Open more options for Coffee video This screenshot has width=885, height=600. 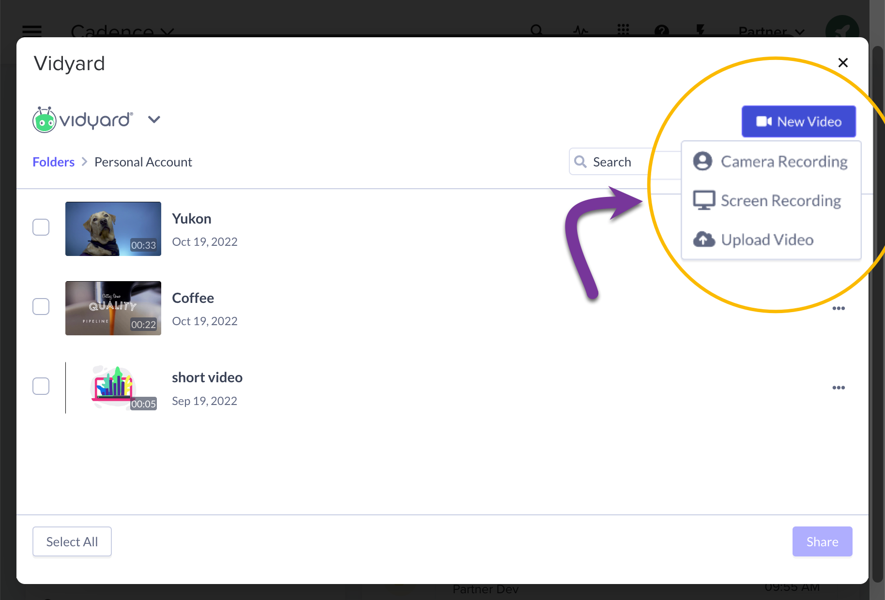[839, 308]
